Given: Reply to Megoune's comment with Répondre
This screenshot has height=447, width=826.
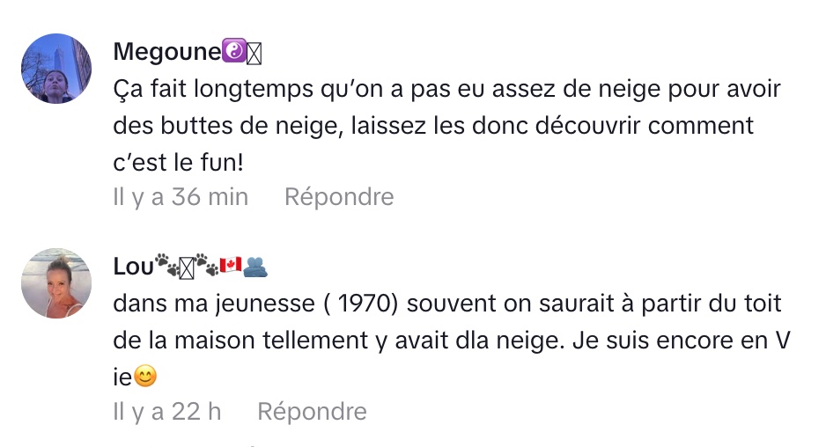Looking at the screenshot, I should point(339,196).
